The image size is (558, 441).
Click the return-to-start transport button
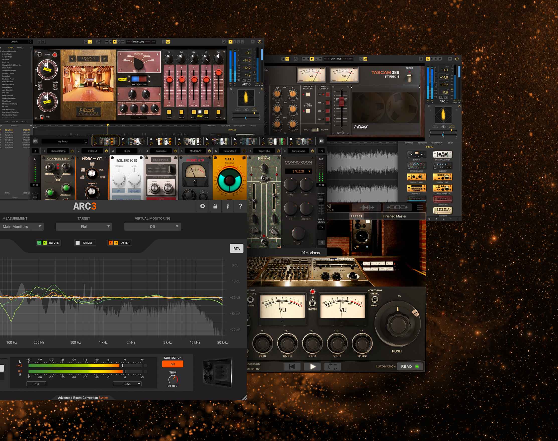click(x=292, y=367)
